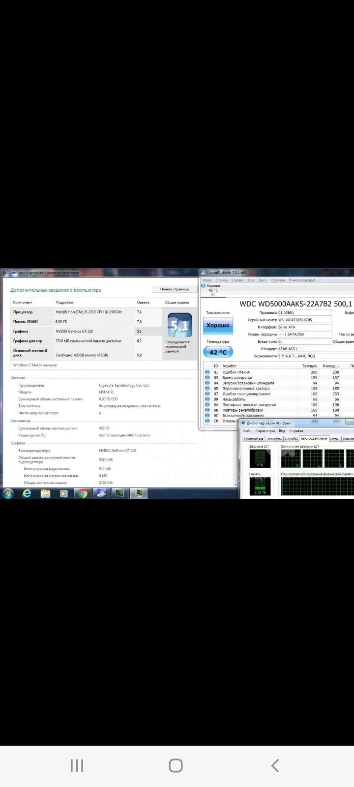Click the NVIDIA GeForce GT 220 score row

[x=86, y=332]
